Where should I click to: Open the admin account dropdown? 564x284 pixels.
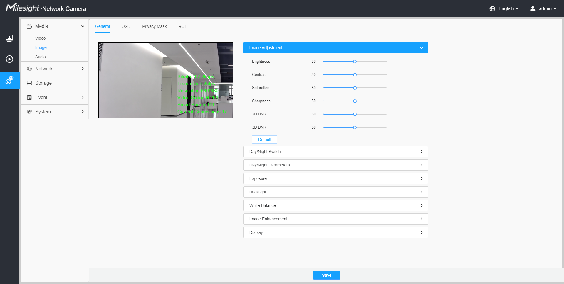pyautogui.click(x=548, y=9)
